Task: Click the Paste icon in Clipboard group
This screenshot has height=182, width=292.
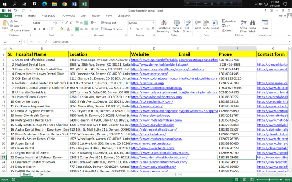Action: pos(5,24)
